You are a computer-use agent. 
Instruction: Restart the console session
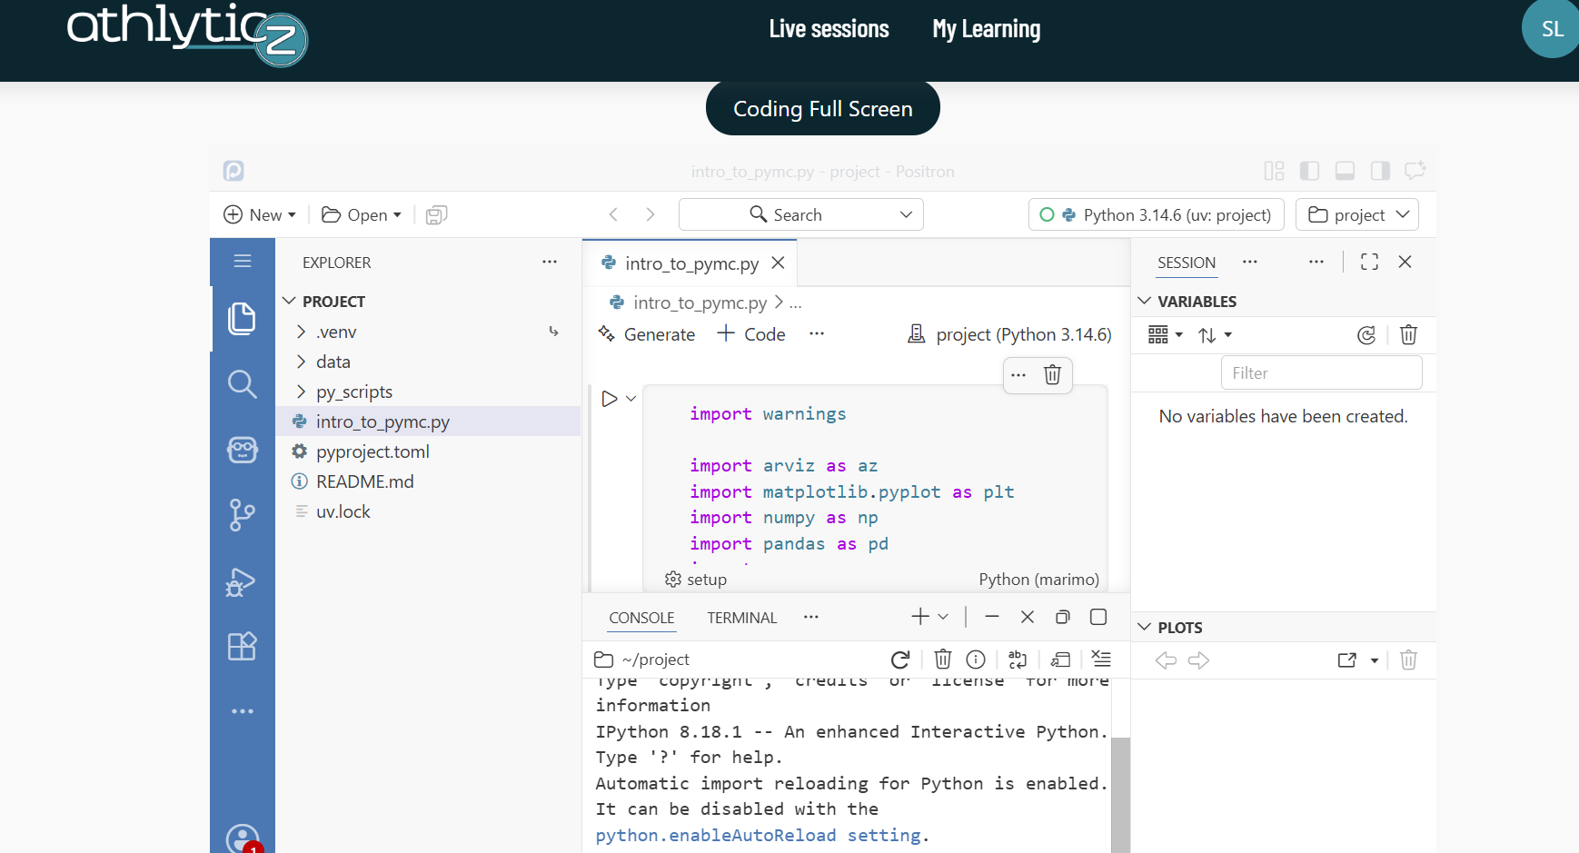tap(900, 660)
